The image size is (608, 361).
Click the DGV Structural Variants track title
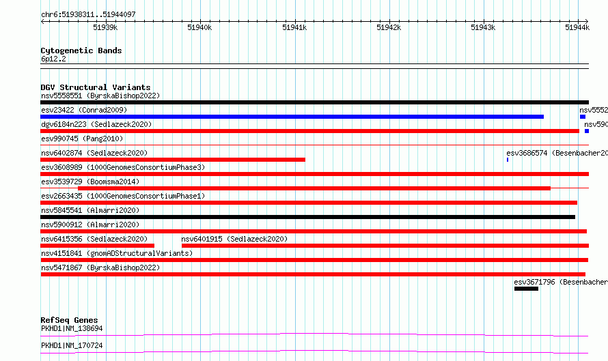coord(96,87)
